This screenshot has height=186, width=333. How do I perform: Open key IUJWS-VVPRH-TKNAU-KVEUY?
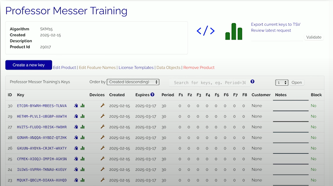(42, 169)
